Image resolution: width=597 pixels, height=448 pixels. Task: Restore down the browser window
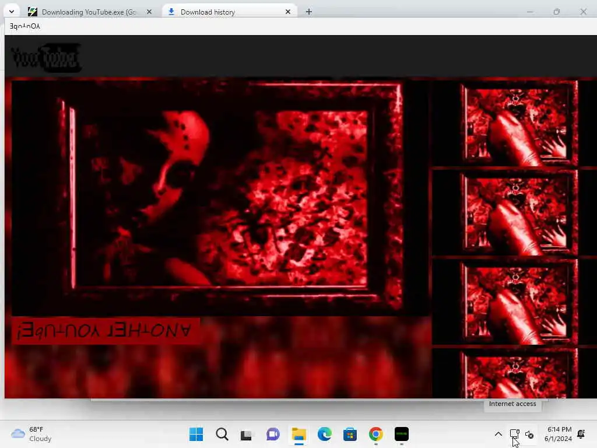557,12
